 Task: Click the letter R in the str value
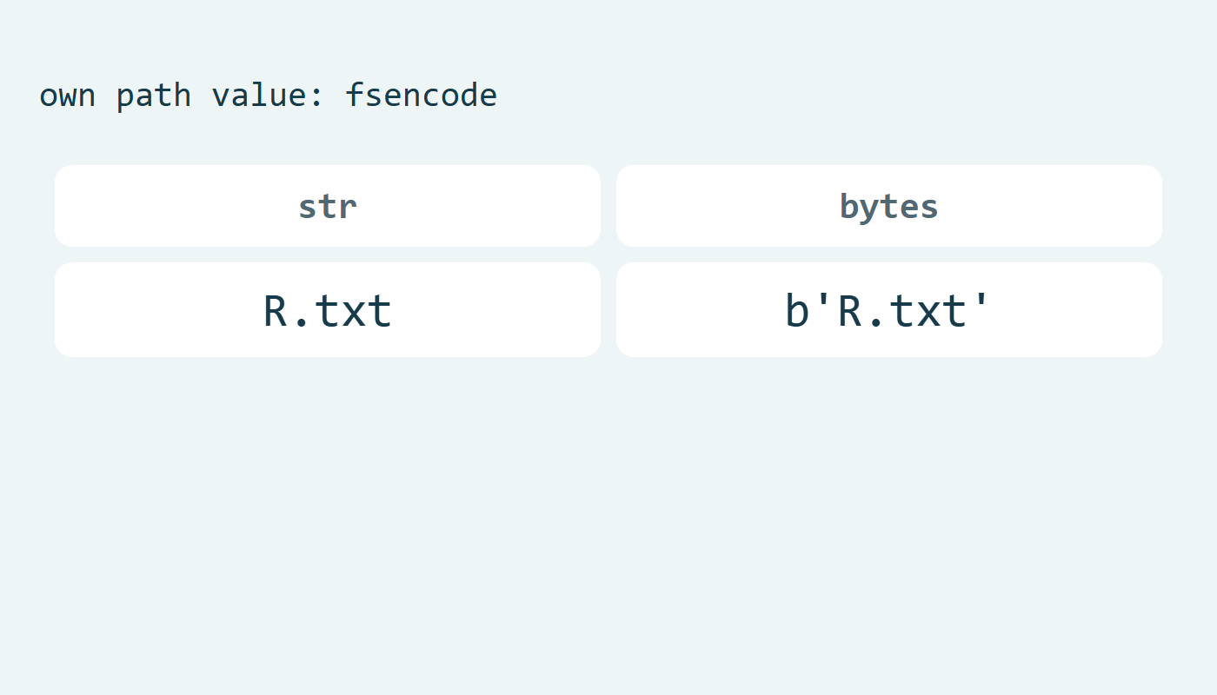pos(276,311)
